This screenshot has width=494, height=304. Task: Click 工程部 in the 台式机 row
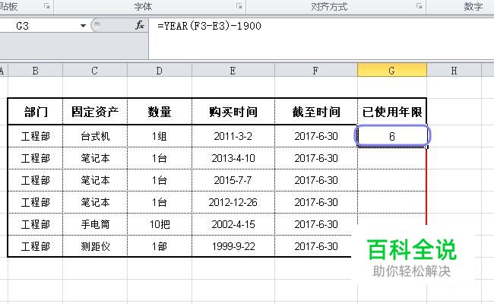pyautogui.click(x=35, y=136)
